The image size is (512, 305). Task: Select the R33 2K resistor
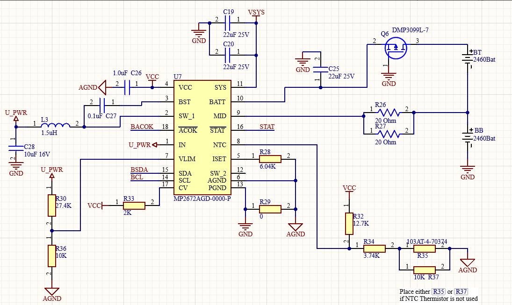134,206
